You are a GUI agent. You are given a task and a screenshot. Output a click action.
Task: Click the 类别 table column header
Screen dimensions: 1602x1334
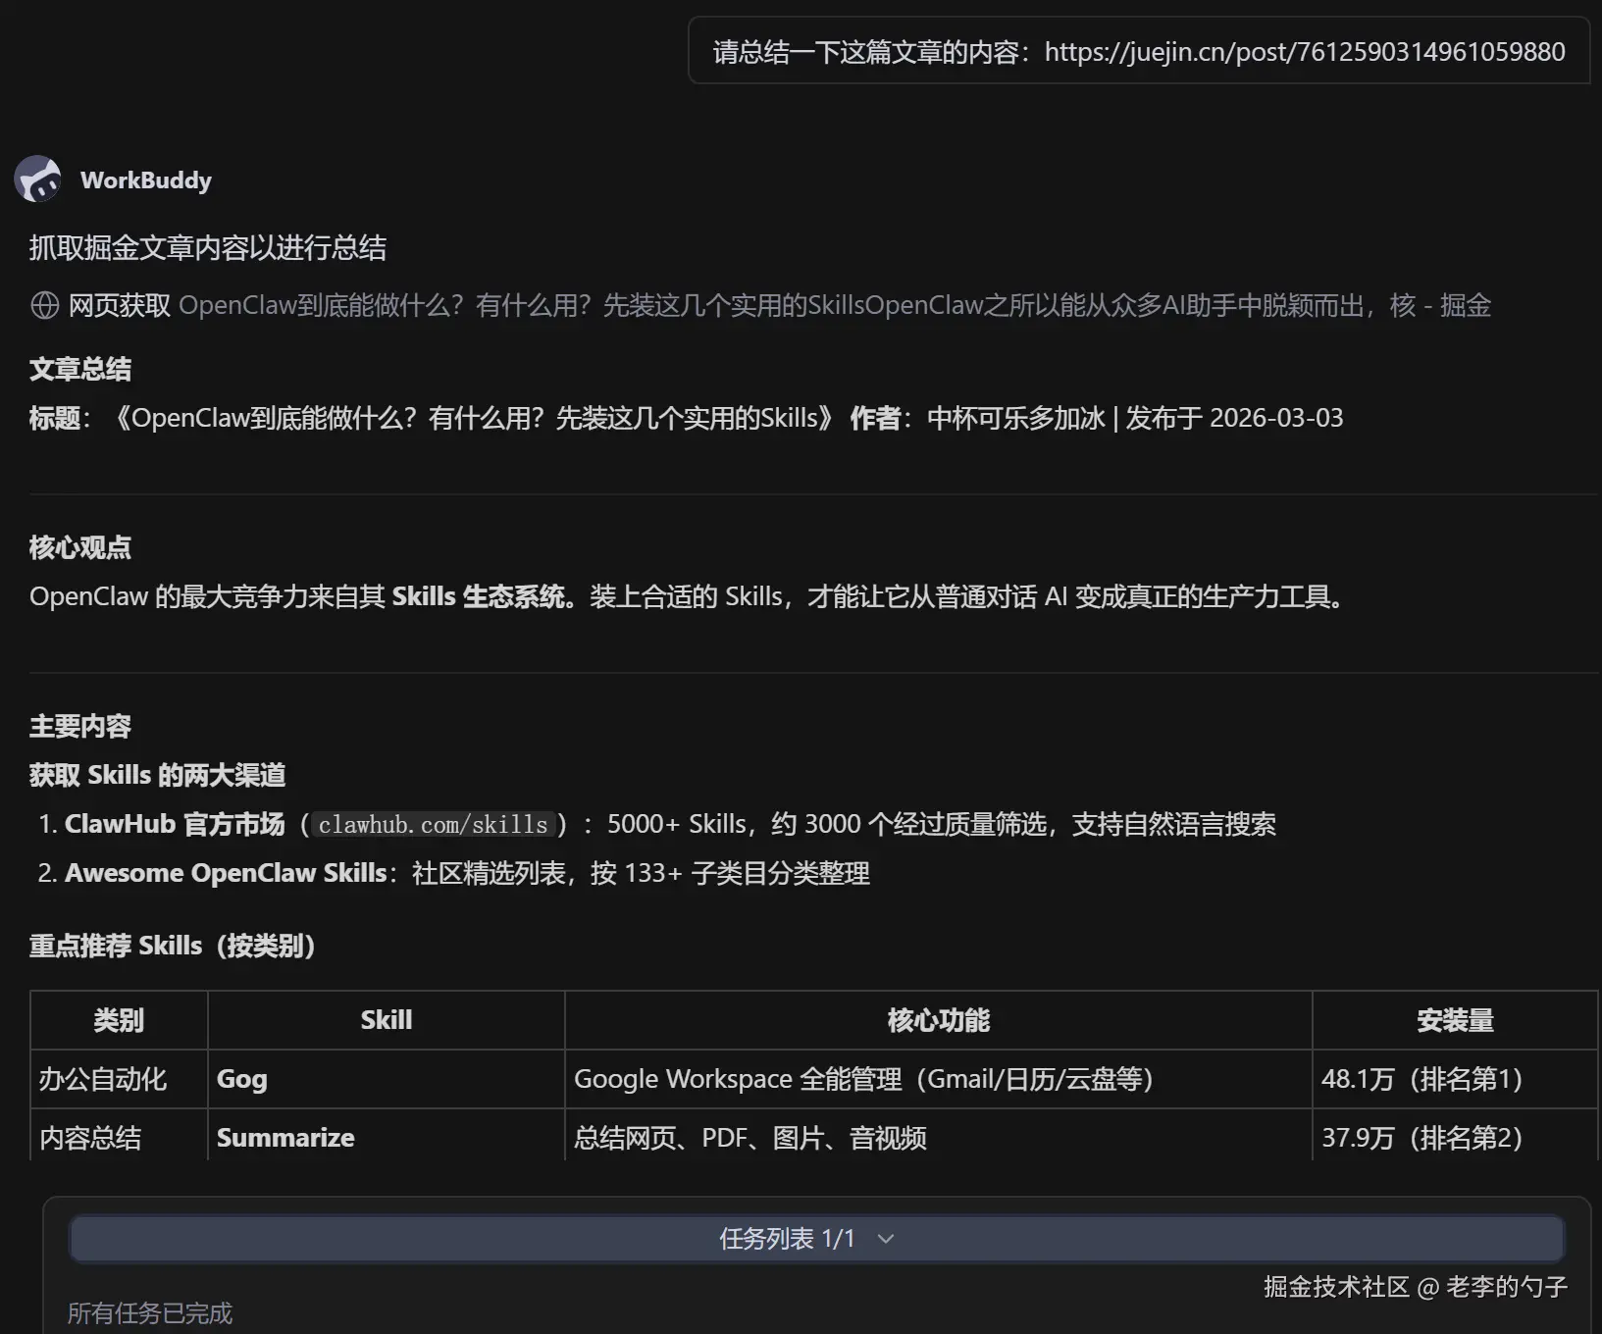pyautogui.click(x=119, y=1020)
